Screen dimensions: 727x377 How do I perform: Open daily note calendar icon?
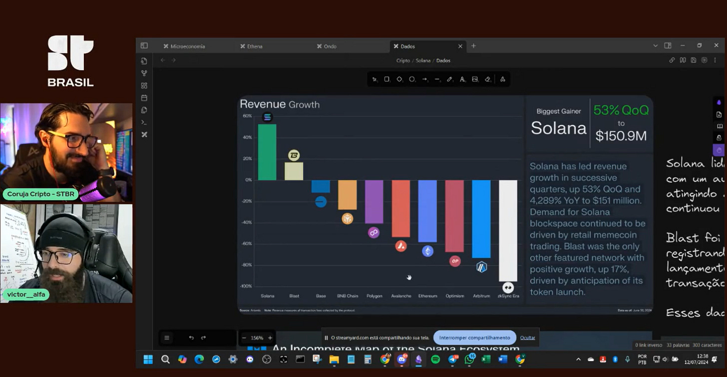point(144,98)
